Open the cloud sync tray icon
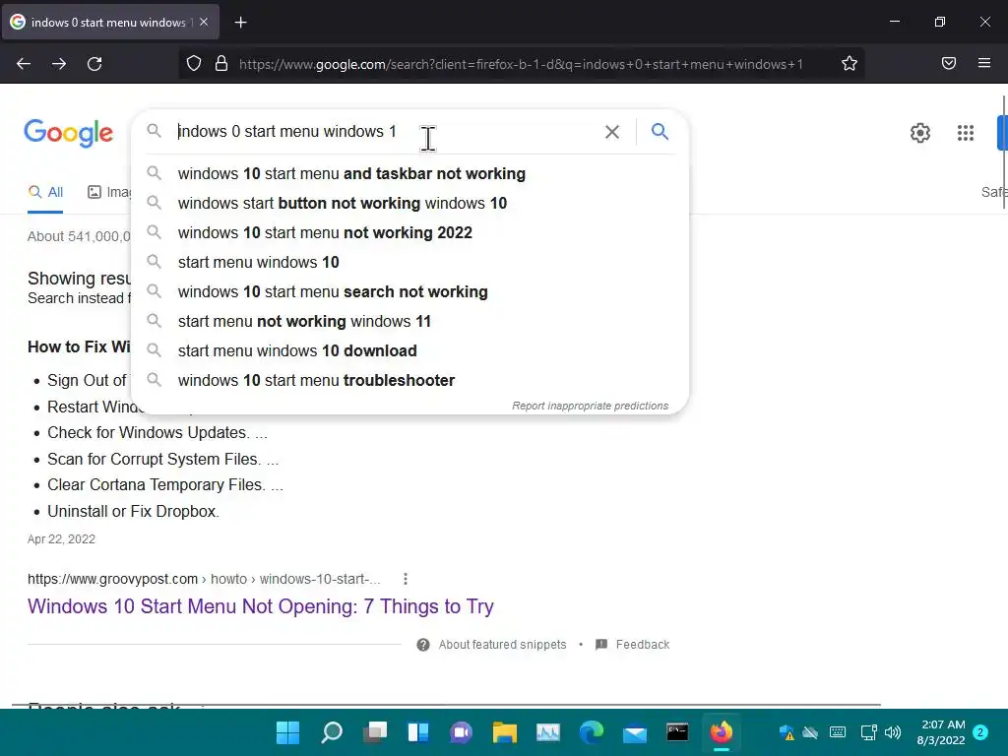Image resolution: width=1008 pixels, height=756 pixels. click(x=810, y=732)
